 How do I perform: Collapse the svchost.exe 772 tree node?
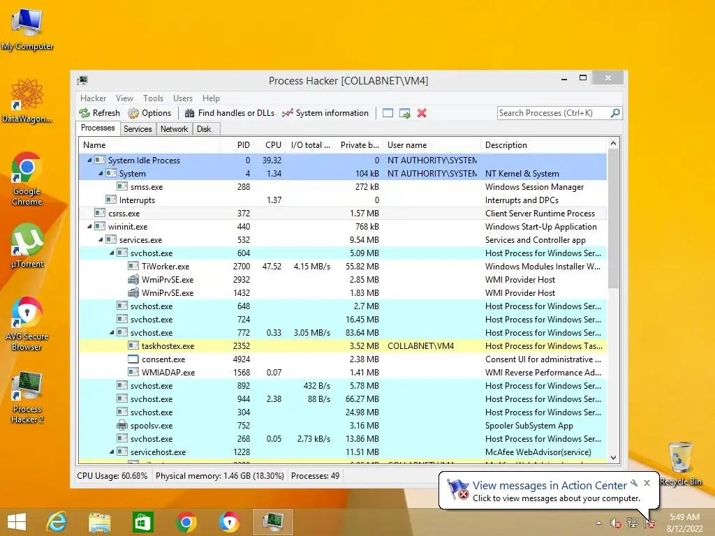(x=112, y=333)
